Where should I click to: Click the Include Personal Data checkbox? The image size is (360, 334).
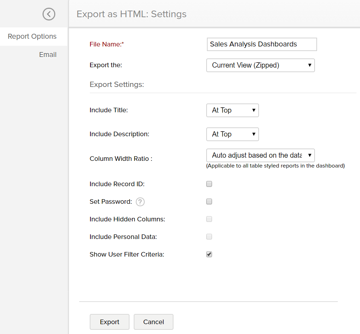(209, 237)
